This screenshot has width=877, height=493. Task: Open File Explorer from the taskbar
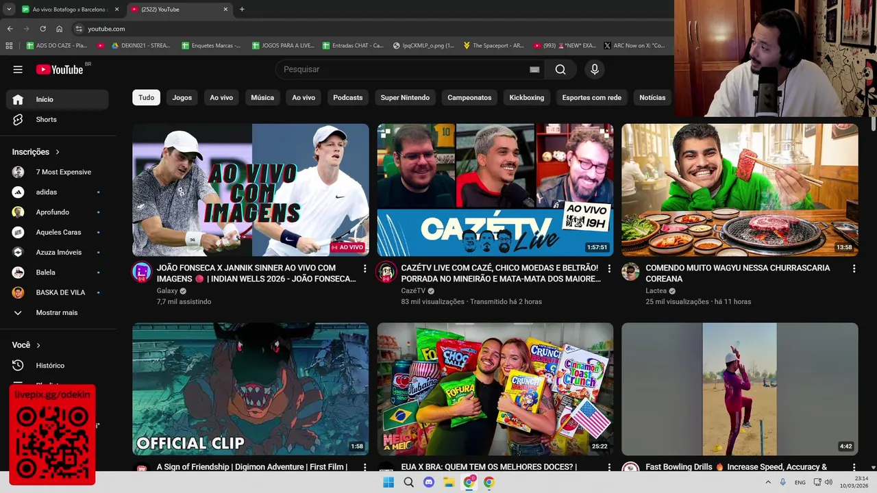click(449, 482)
